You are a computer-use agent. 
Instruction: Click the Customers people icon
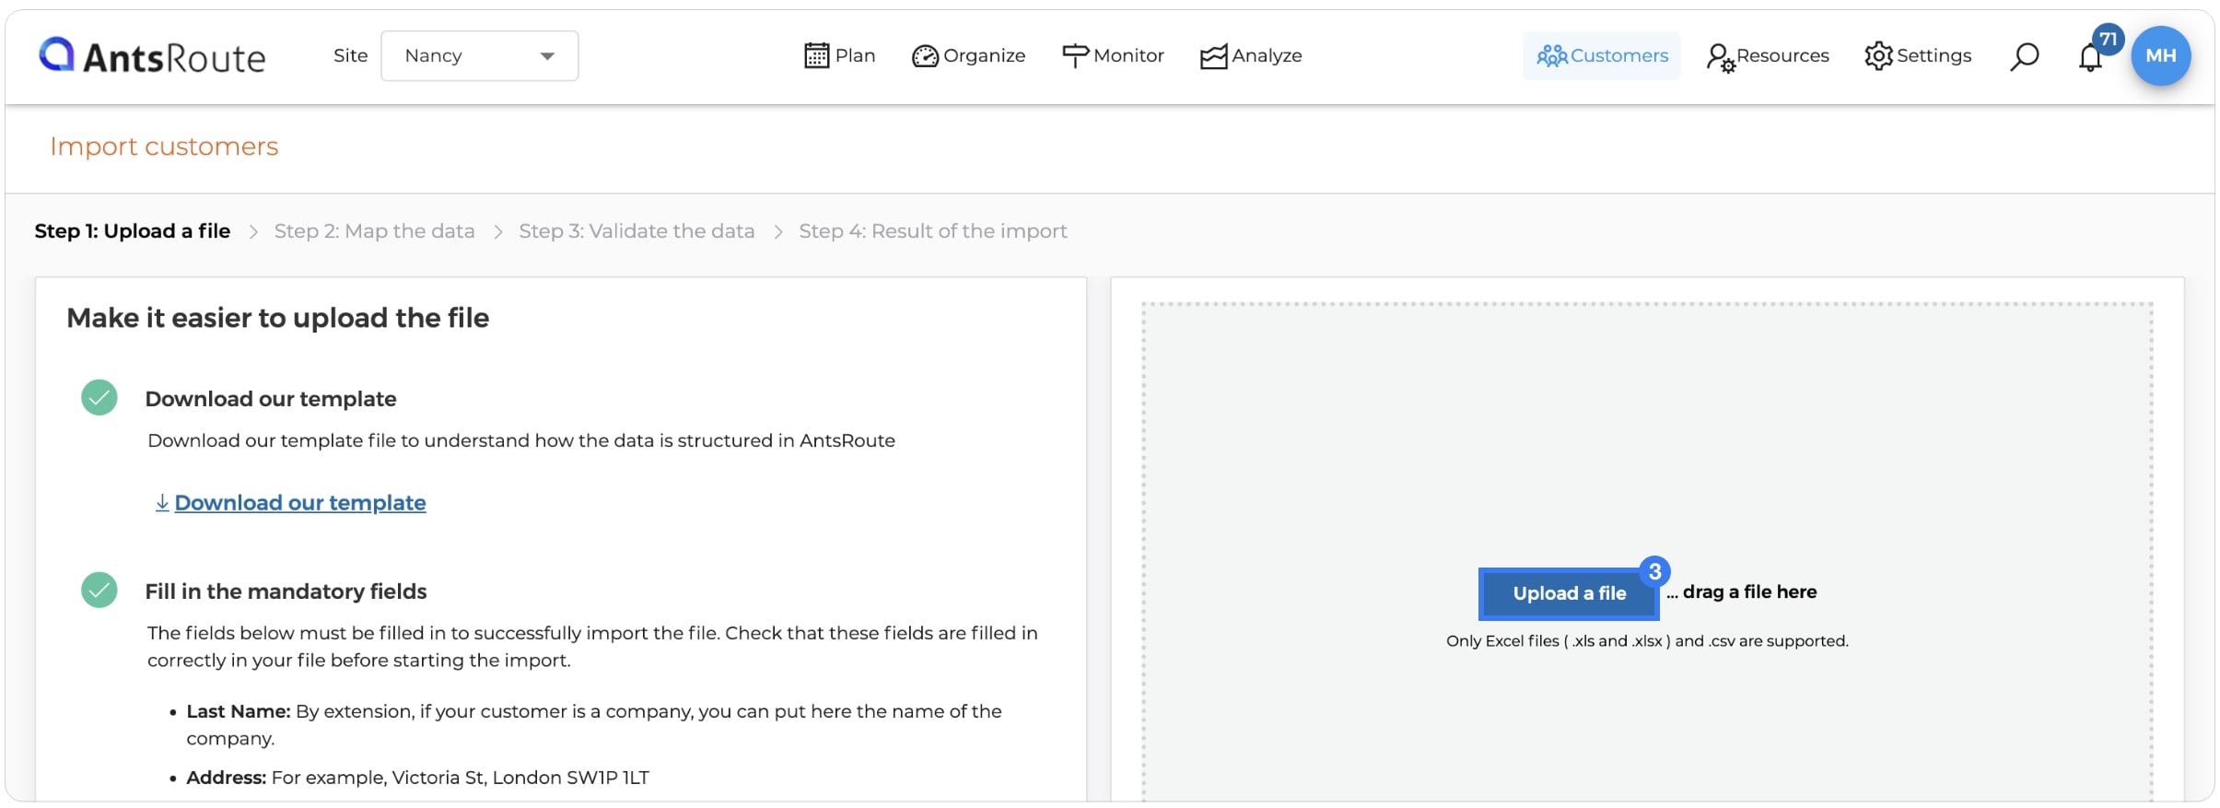pyautogui.click(x=1552, y=56)
